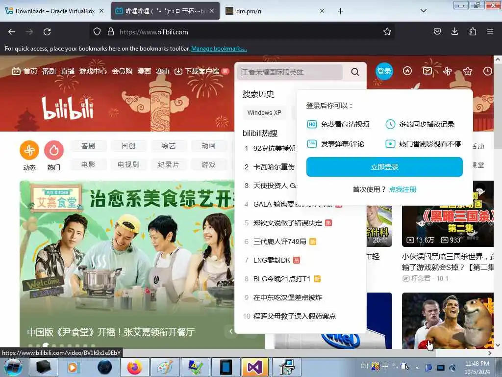The width and height of the screenshot is (502, 377).
Task: Click the tracking protection shield icon
Action: [x=97, y=32]
